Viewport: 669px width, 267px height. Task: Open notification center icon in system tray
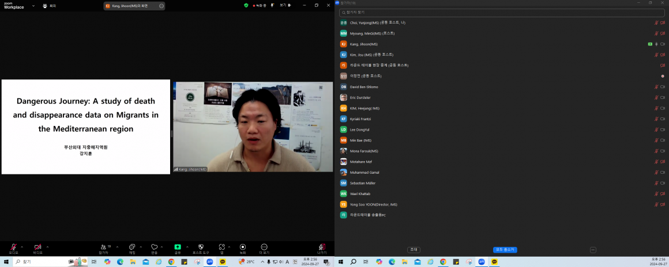(x=326, y=262)
